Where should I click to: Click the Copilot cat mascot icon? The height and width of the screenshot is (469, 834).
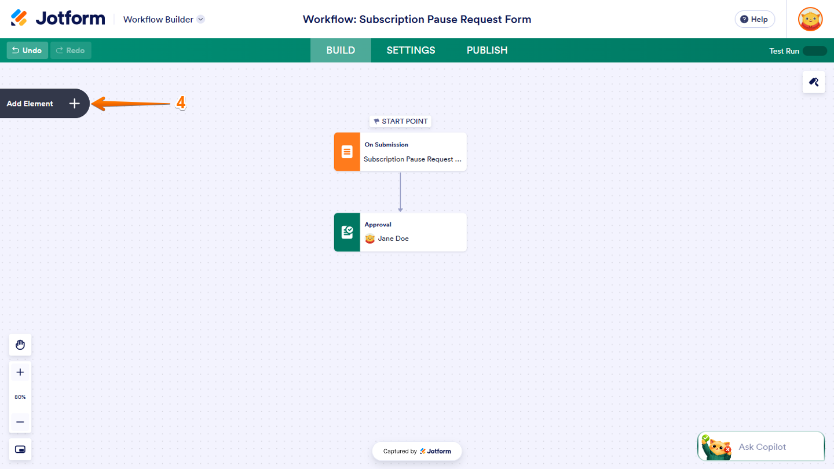[716, 446]
